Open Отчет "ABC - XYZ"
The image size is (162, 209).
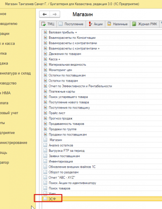pos(62,178)
